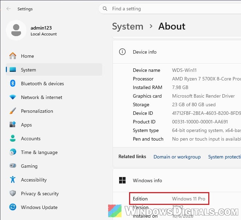The image size is (241, 220).
Task: Open the admin123 profile avatar
Action: 16,30
